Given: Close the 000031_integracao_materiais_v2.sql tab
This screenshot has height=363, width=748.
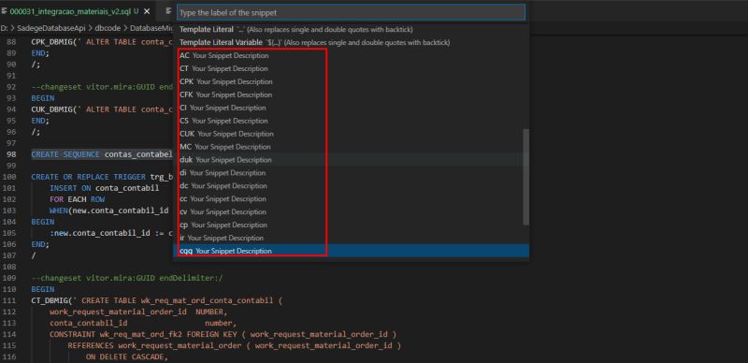Looking at the screenshot, I should tap(147, 11).
